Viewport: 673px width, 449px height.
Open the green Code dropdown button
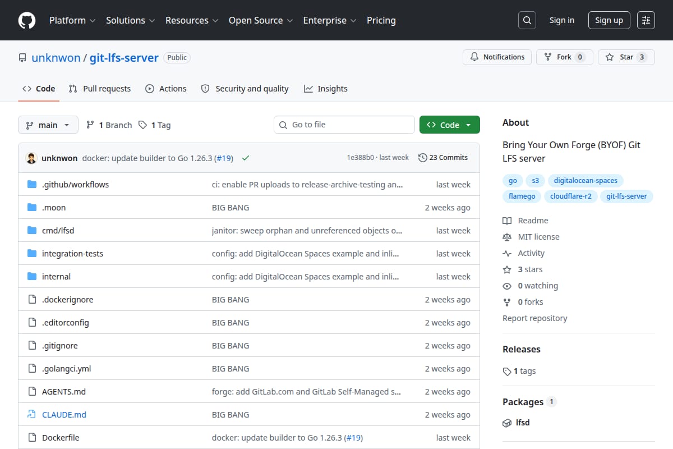pyautogui.click(x=450, y=125)
